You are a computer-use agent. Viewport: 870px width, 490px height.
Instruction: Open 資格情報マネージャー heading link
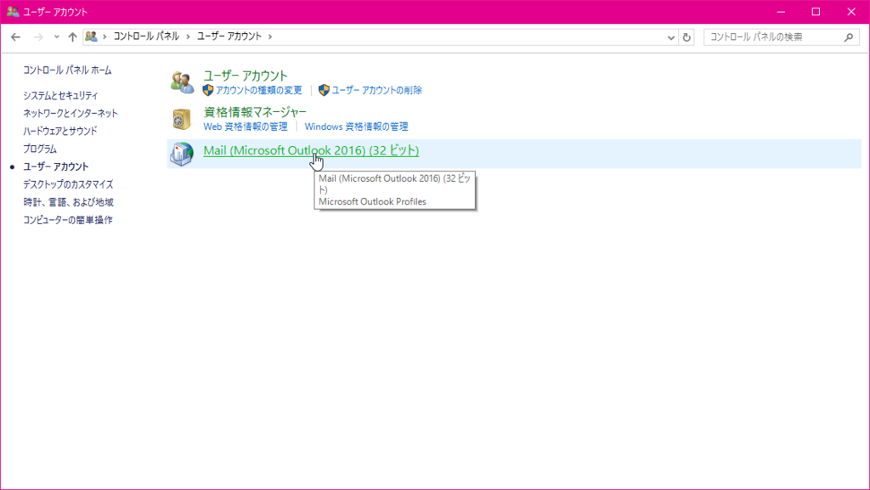(255, 112)
